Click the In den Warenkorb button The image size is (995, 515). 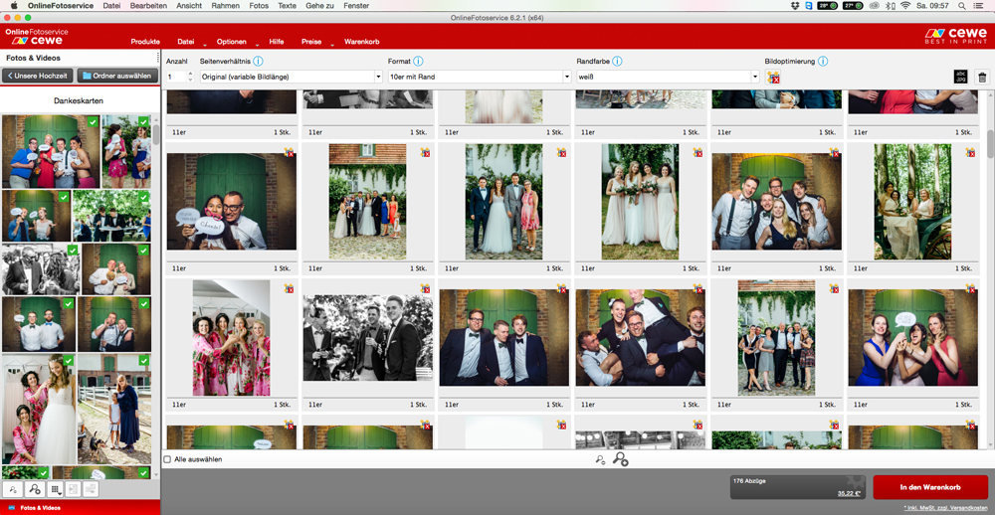(x=930, y=488)
